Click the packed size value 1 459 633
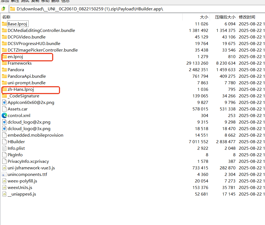This screenshot has width=265, height=225. click(x=226, y=70)
